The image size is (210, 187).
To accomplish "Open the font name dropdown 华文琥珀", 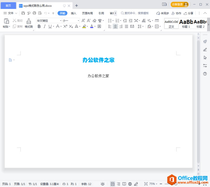I will (61, 21).
